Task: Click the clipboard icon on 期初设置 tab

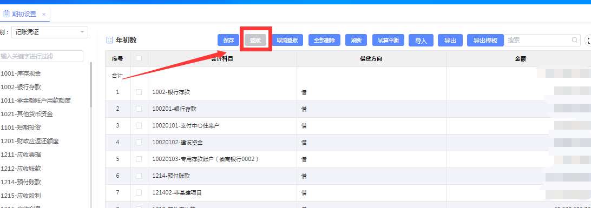Action: [6, 14]
